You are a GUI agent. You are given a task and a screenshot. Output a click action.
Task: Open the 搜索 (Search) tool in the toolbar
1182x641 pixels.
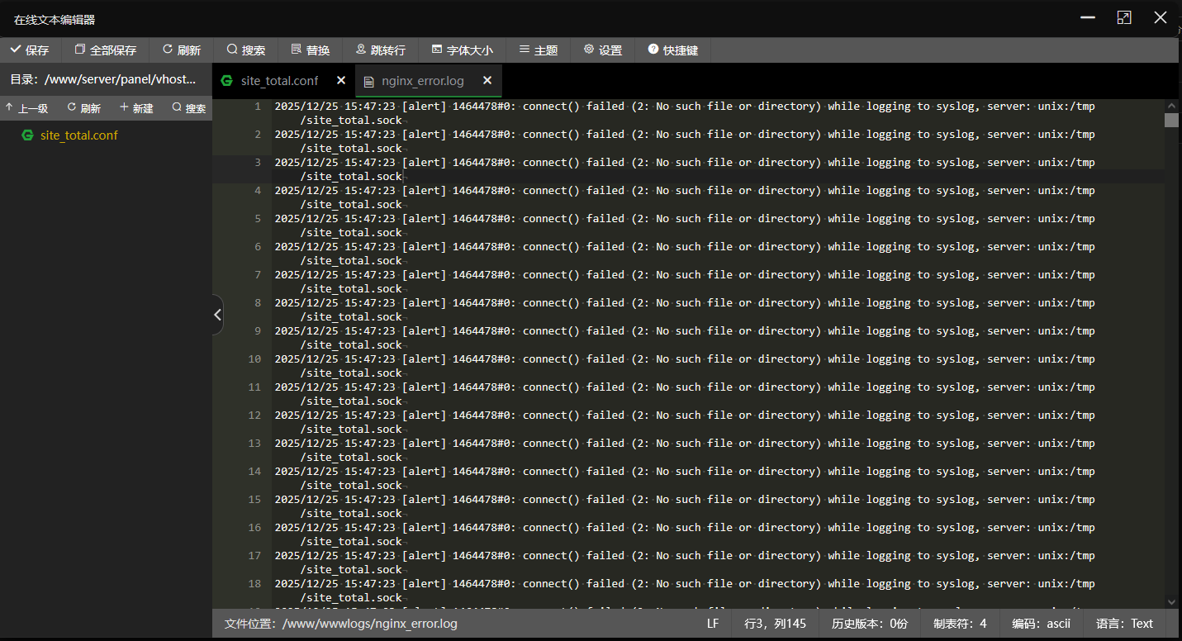(x=244, y=50)
